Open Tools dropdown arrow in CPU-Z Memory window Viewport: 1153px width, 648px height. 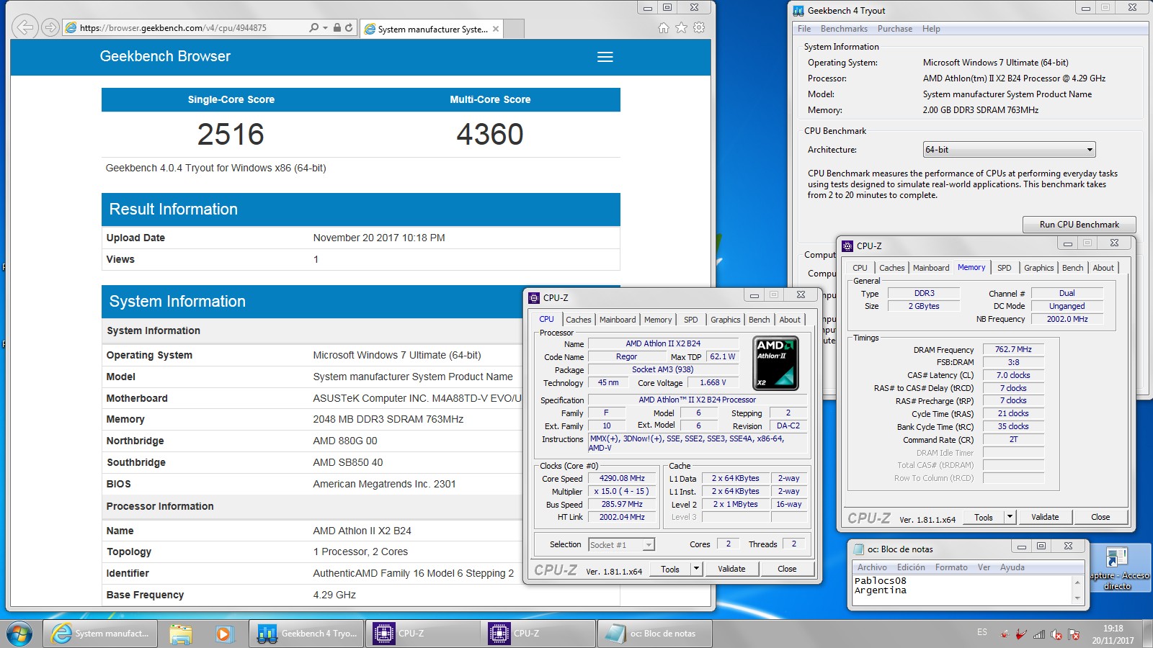pyautogui.click(x=1010, y=517)
